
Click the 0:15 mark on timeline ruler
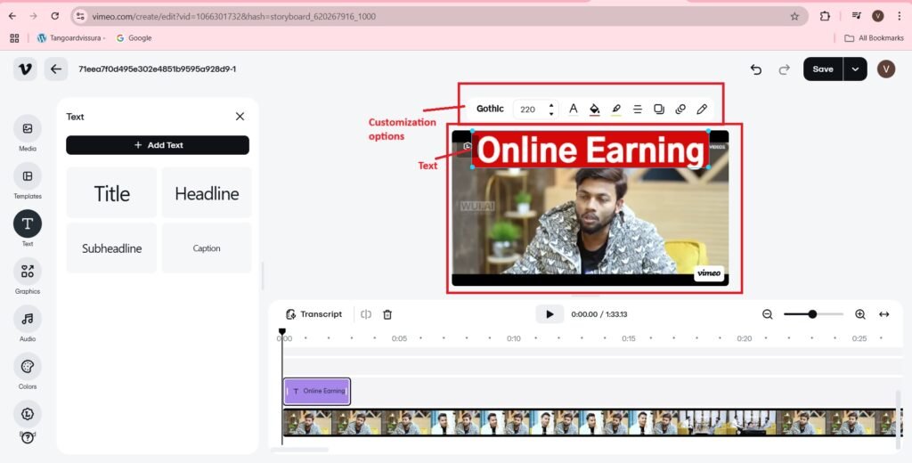point(629,338)
